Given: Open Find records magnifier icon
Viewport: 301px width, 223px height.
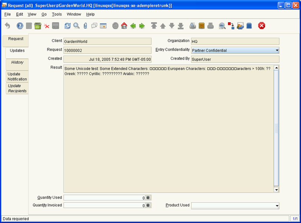Looking at the screenshot, I should point(76,26).
